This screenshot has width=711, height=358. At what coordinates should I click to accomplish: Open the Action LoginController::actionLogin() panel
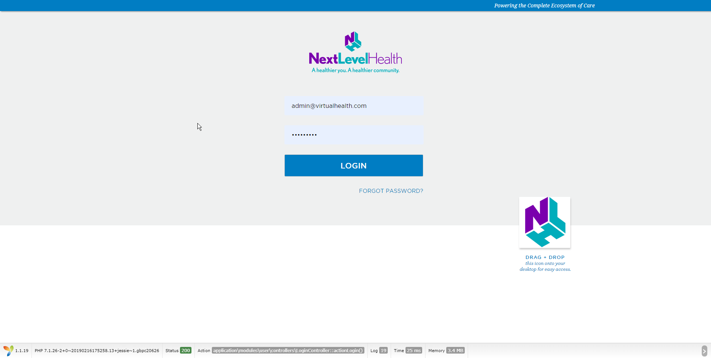point(281,351)
